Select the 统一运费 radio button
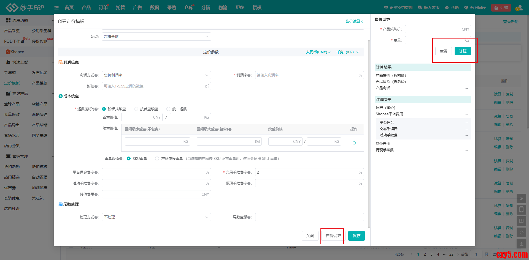This screenshot has height=260, width=529. click(168, 109)
